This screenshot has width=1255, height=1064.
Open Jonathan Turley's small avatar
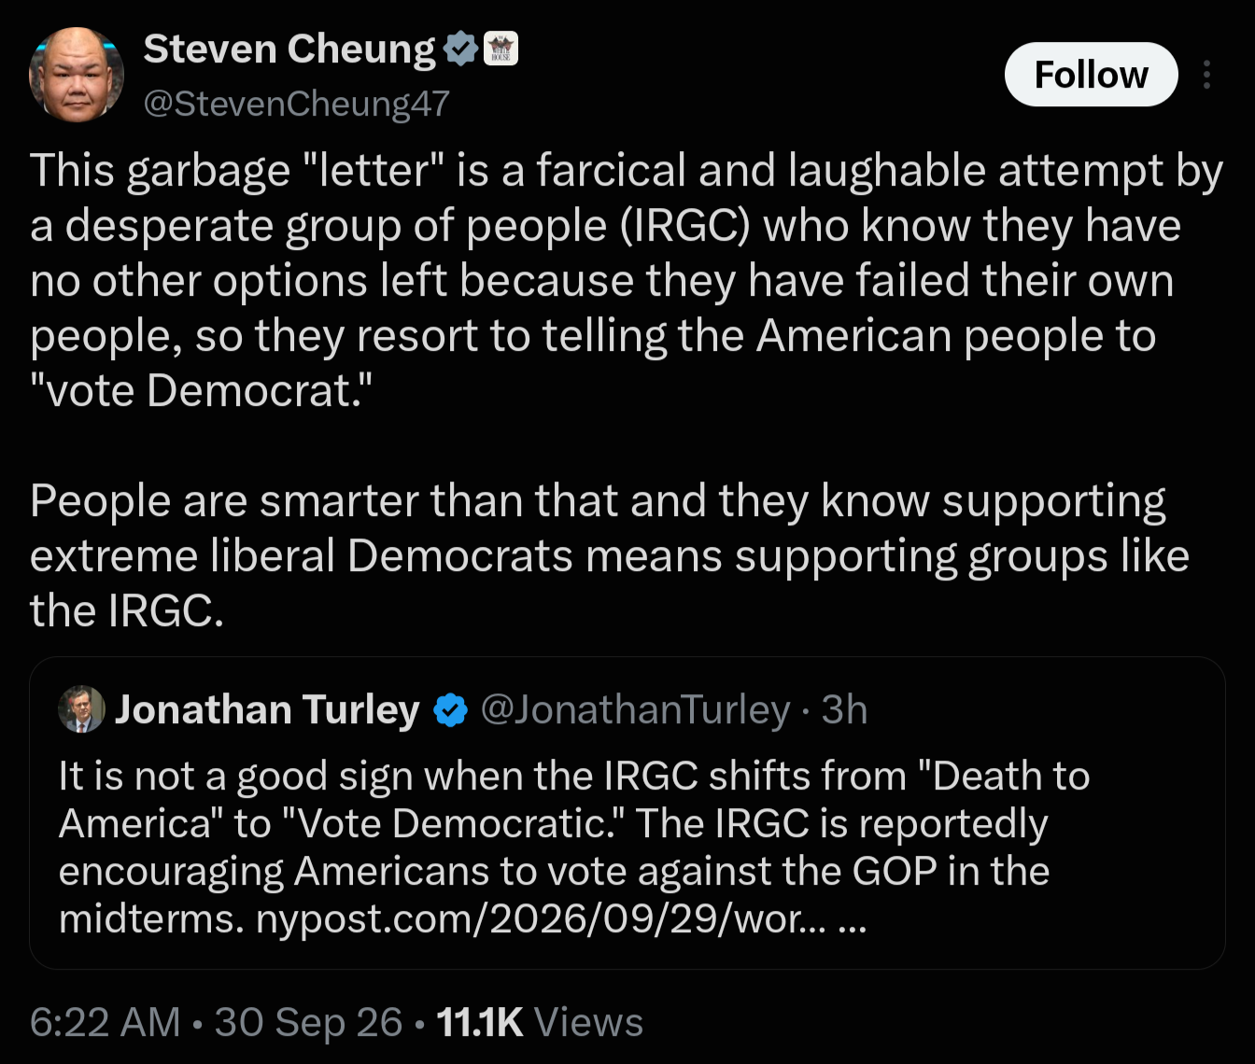coord(82,709)
